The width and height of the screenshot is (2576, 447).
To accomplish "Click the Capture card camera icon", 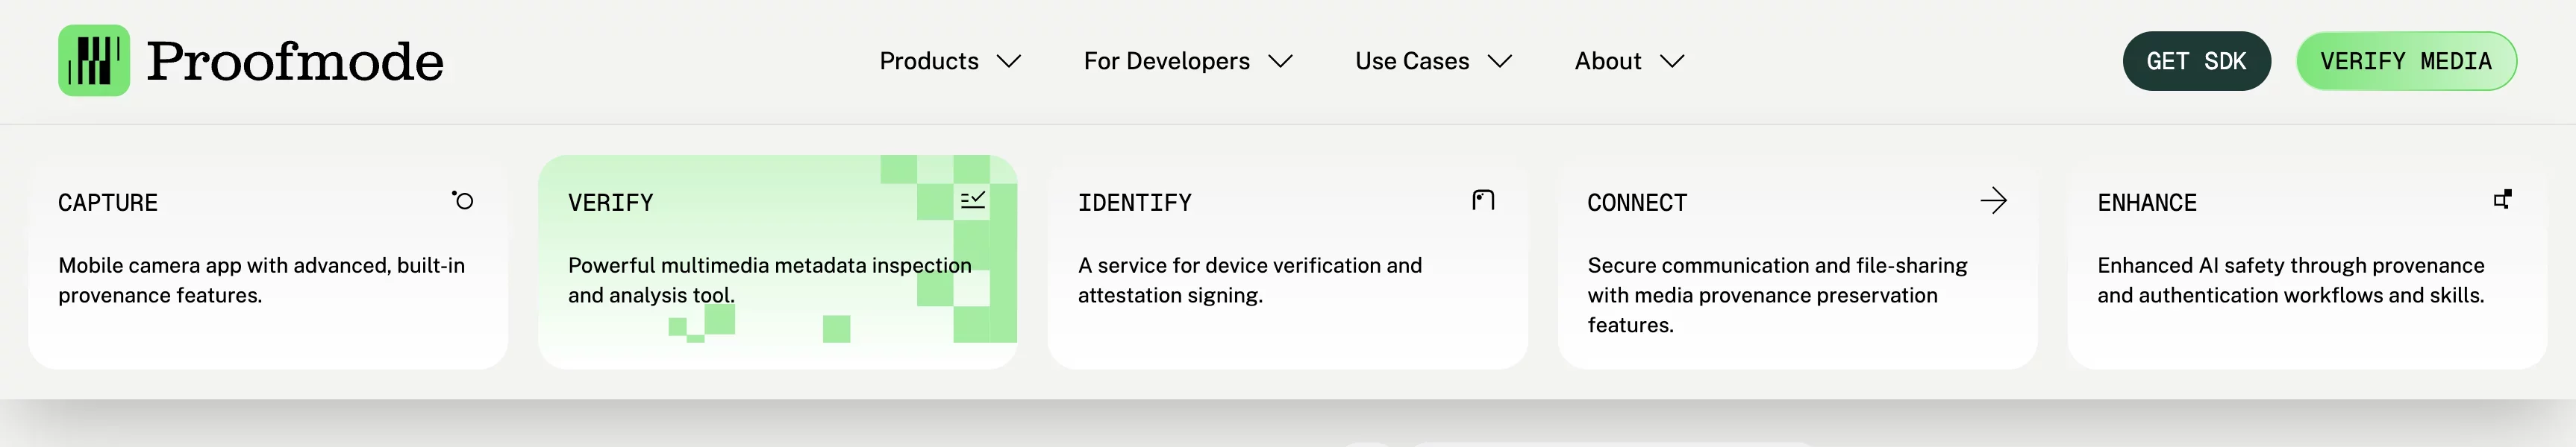I will click(x=462, y=200).
